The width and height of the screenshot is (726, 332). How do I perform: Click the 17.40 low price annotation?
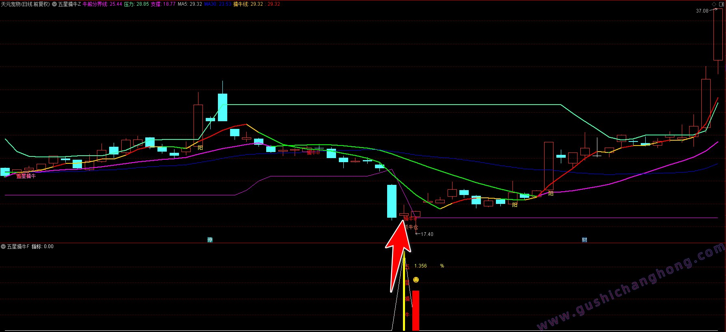(x=427, y=234)
